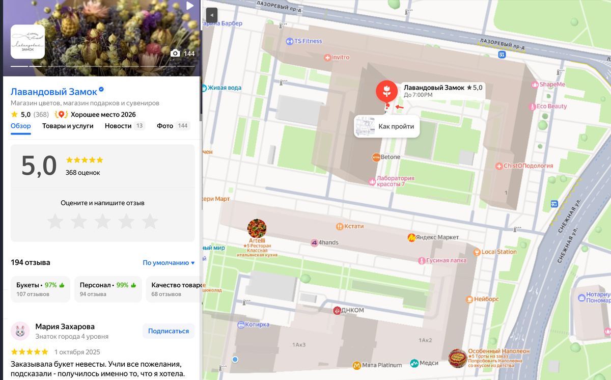Click Подписаться on Мария Захарова
611x380 pixels.
[x=169, y=331]
